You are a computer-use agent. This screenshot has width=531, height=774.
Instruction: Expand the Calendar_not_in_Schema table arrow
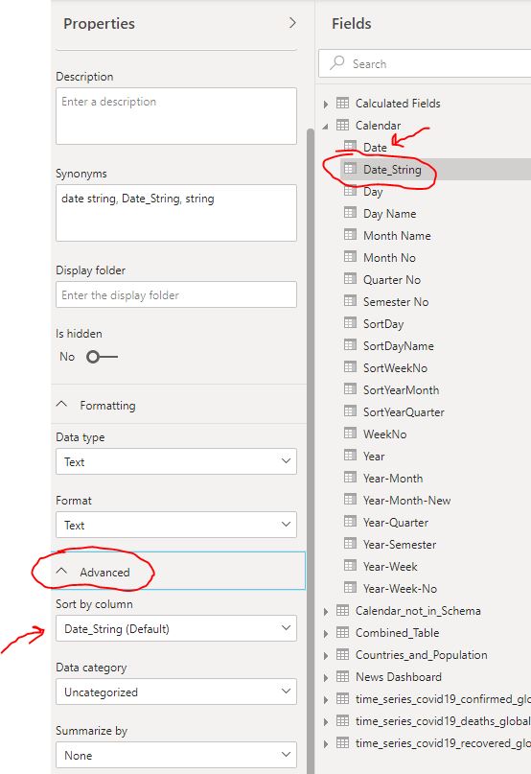click(x=326, y=612)
